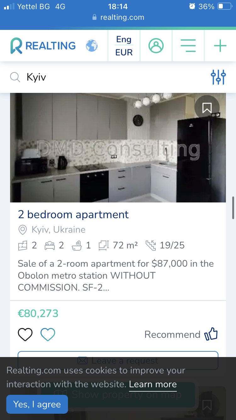The width and height of the screenshot is (236, 420).
Task: Bookmark the 2 bedroom apartment listing
Action: tap(207, 108)
